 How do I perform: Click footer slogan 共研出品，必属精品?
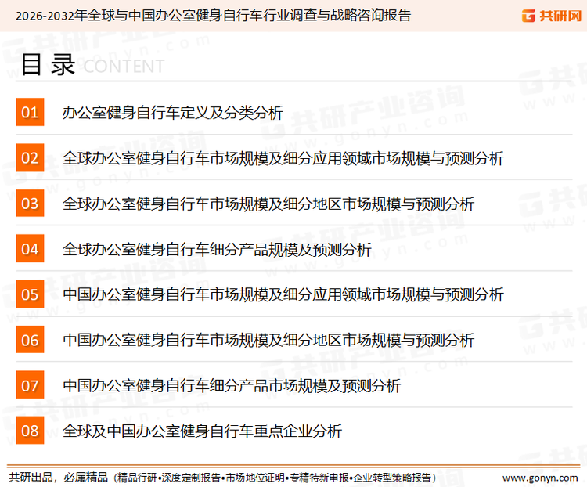point(58,478)
